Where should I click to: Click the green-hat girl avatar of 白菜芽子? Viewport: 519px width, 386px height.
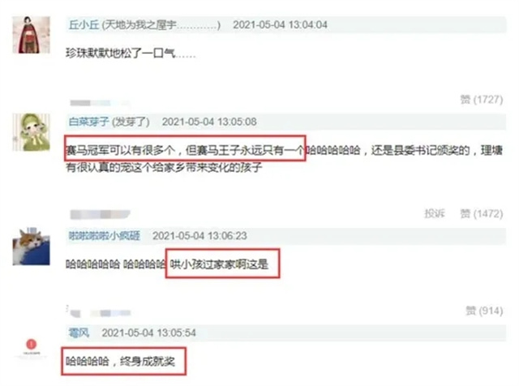tap(31, 132)
